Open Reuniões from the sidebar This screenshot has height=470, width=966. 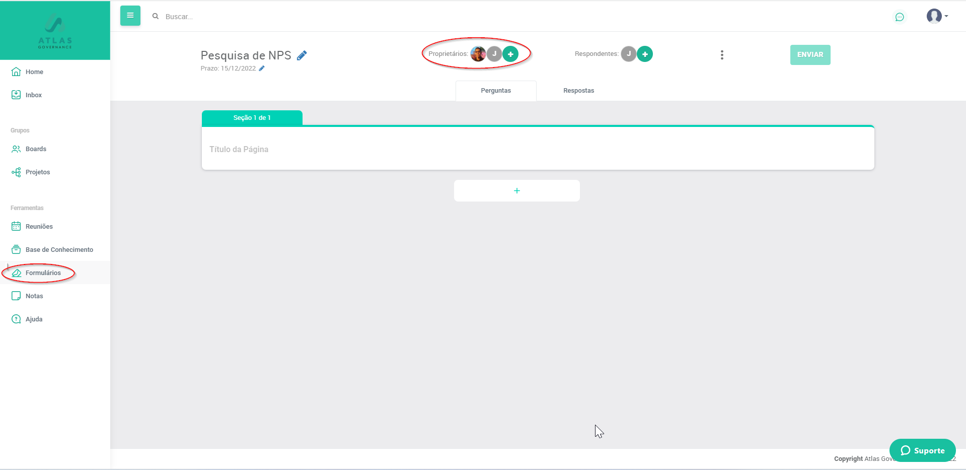(39, 227)
